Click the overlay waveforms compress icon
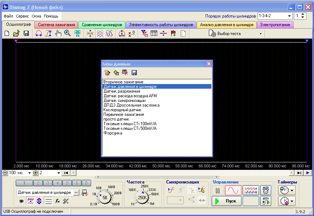 tap(90, 33)
